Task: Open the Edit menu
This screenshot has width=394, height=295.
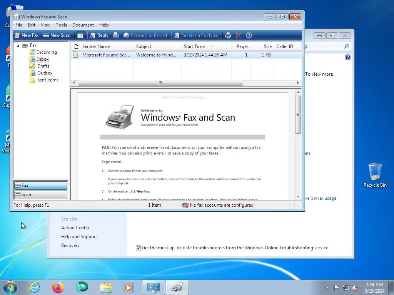Action: pyautogui.click(x=32, y=25)
